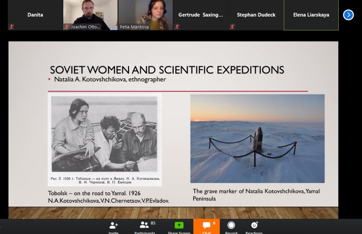Click Gertrude Saxinger's muted mic indicator
The width and height of the screenshot is (362, 234).
point(177,26)
